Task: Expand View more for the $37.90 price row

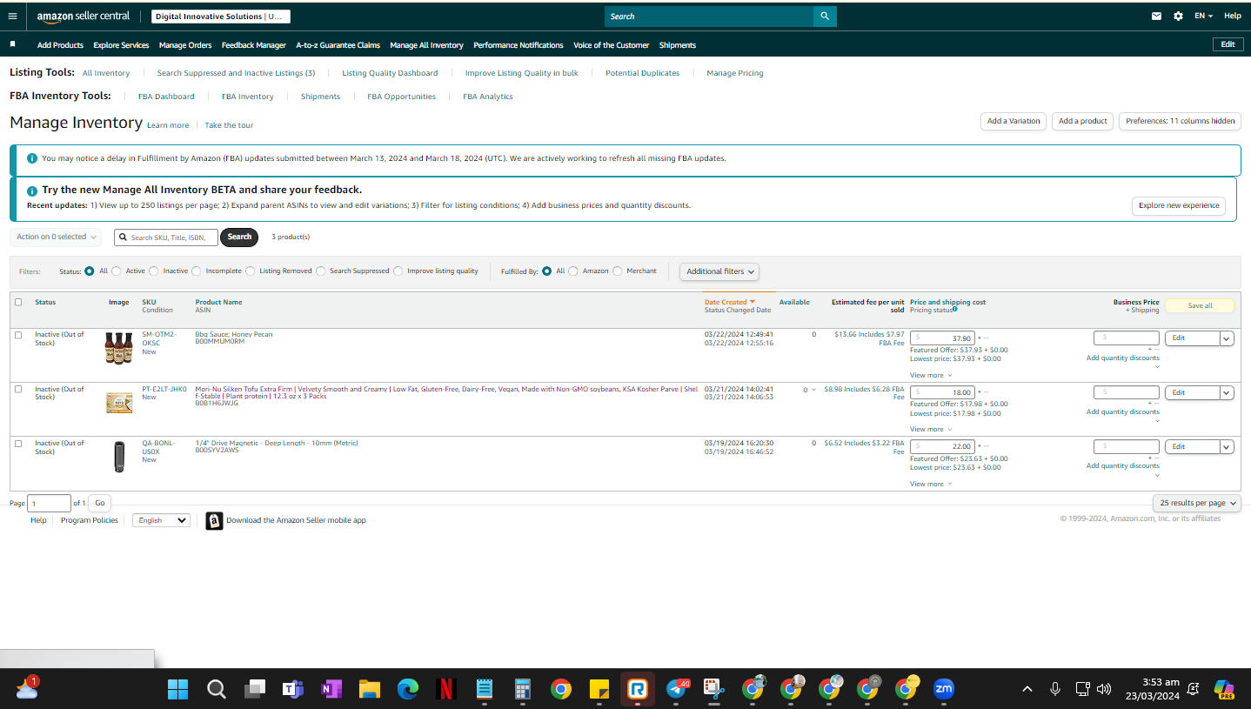Action: 931,375
